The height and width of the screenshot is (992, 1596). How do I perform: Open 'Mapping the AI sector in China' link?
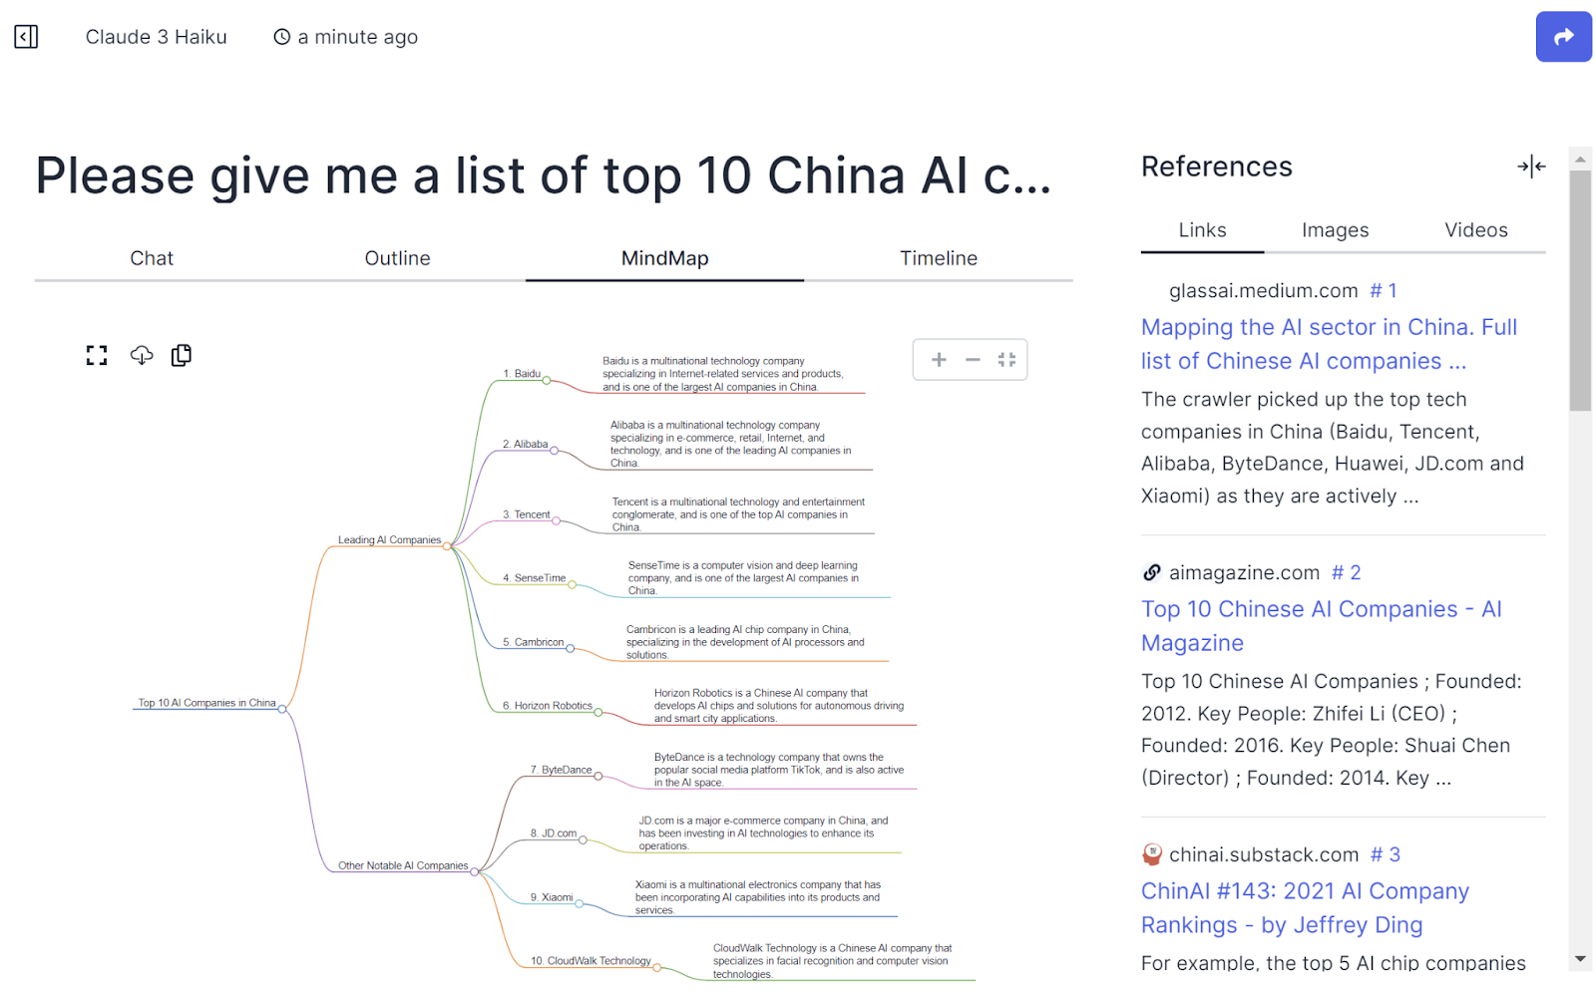(x=1329, y=344)
